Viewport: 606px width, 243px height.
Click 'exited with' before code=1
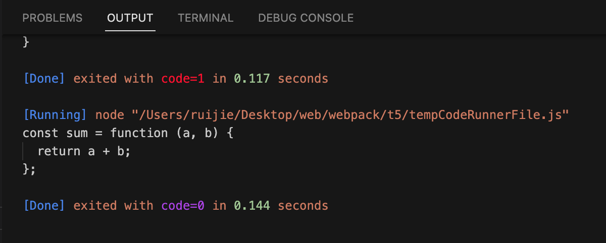(113, 79)
